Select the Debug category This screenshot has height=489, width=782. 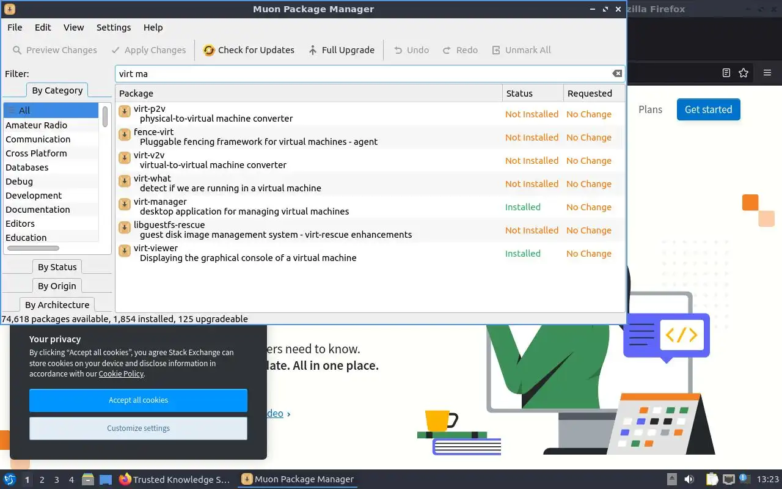(51, 182)
